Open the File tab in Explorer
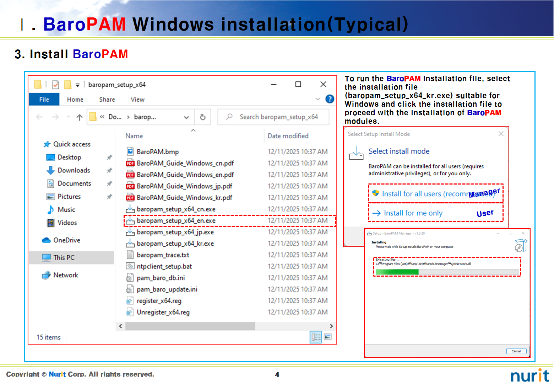Image resolution: width=554 pixels, height=384 pixels. pyautogui.click(x=44, y=100)
